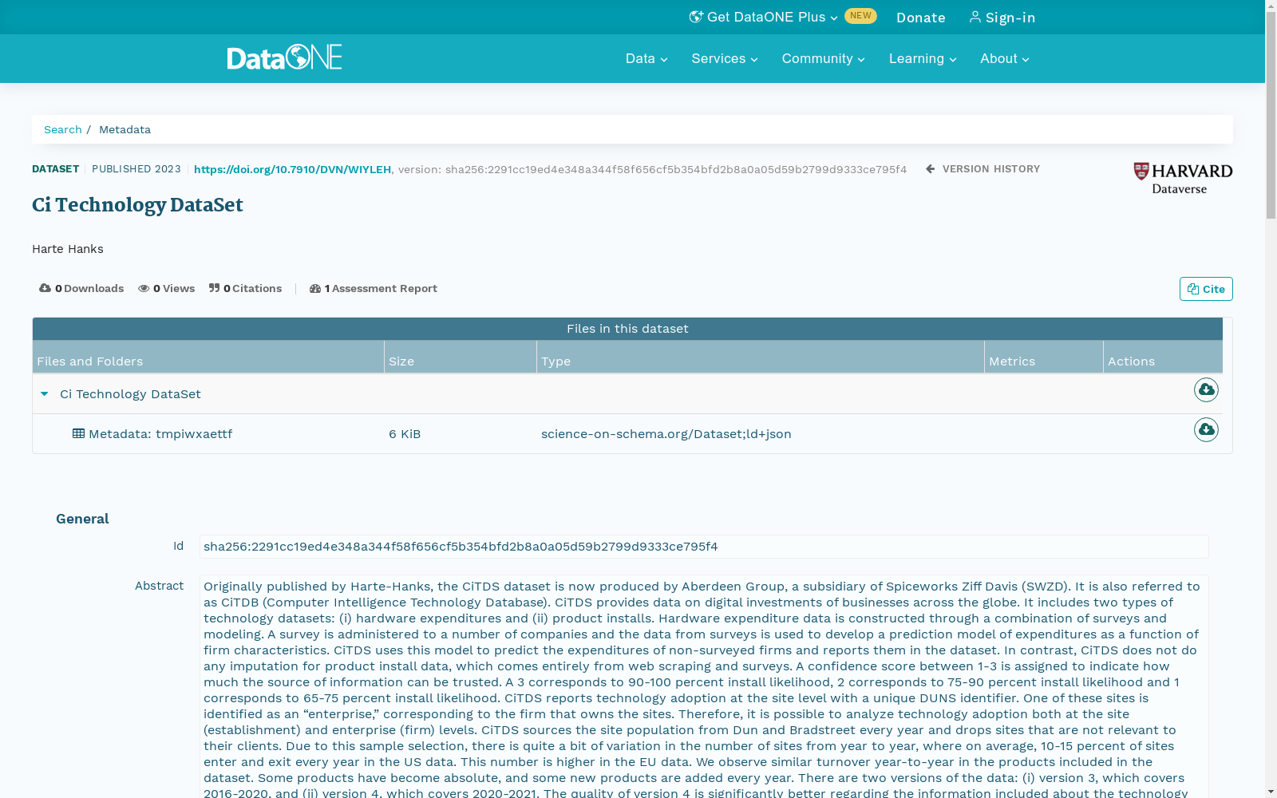Click the Files and Folders column header

click(x=208, y=358)
